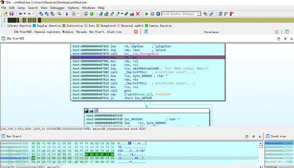Click the third icon in graph node header
The width and height of the screenshot is (294, 168).
pos(96,110)
